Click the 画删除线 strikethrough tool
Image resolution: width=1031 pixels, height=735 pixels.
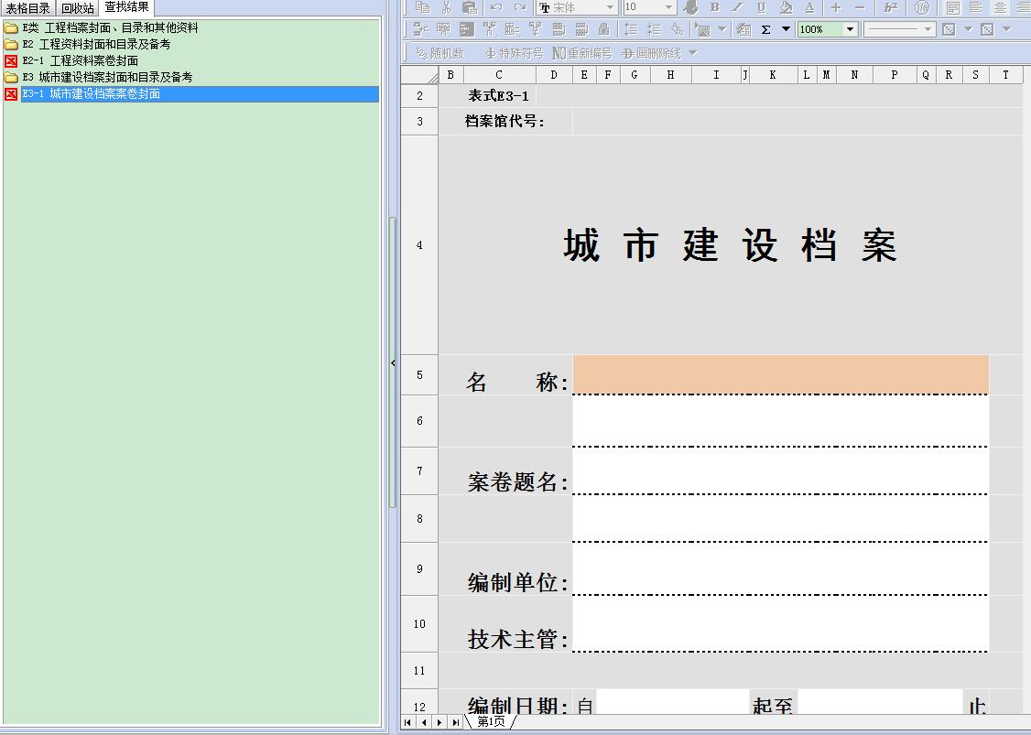coord(651,53)
